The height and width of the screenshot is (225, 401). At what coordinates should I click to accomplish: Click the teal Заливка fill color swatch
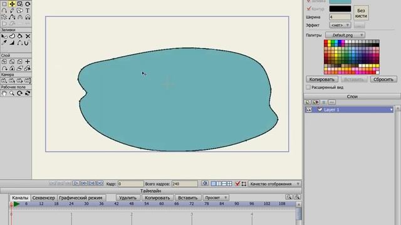pyautogui.click(x=340, y=1)
